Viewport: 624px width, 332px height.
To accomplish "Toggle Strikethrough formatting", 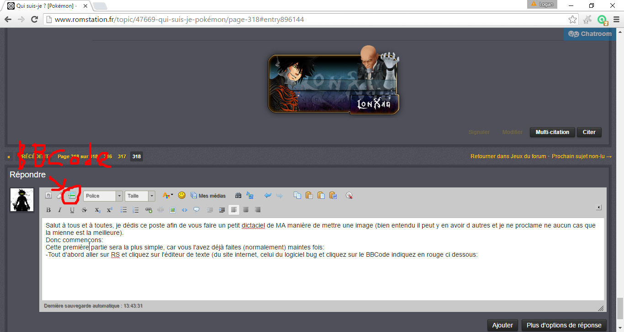I will point(84,210).
